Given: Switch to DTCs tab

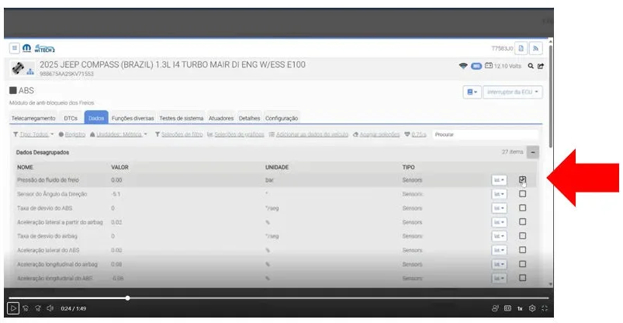Looking at the screenshot, I should pos(71,118).
